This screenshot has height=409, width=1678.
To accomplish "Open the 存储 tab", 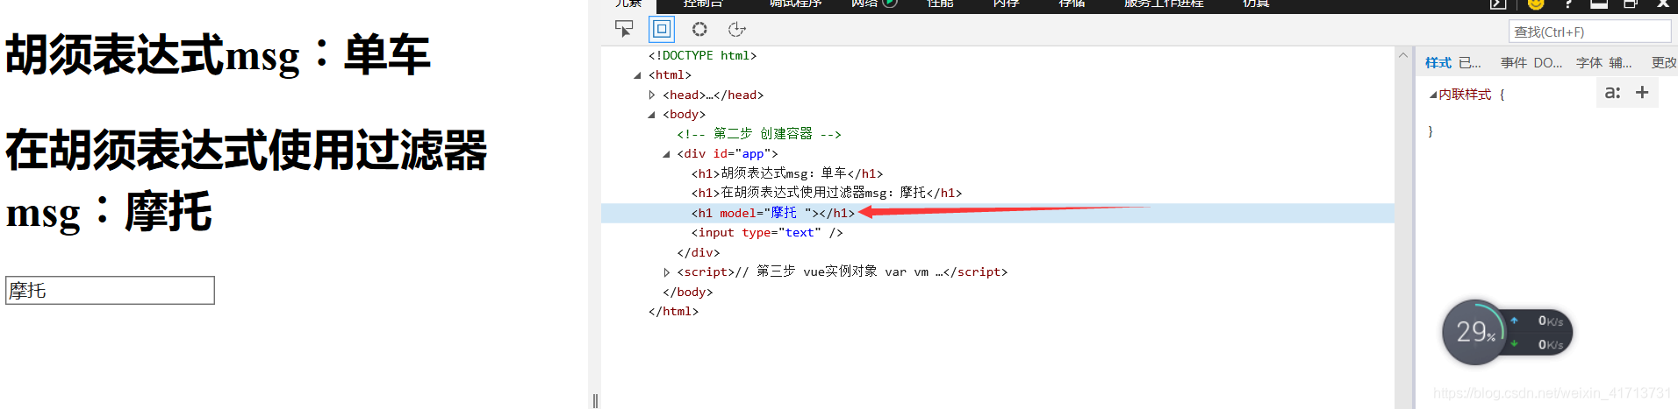I will click(1072, 4).
